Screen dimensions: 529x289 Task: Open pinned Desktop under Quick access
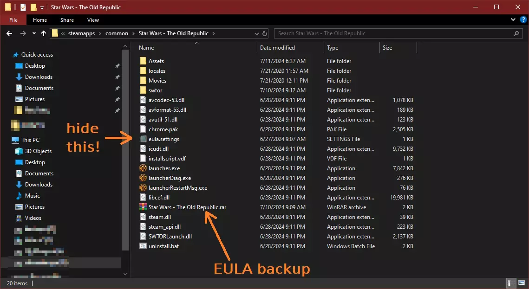35,66
